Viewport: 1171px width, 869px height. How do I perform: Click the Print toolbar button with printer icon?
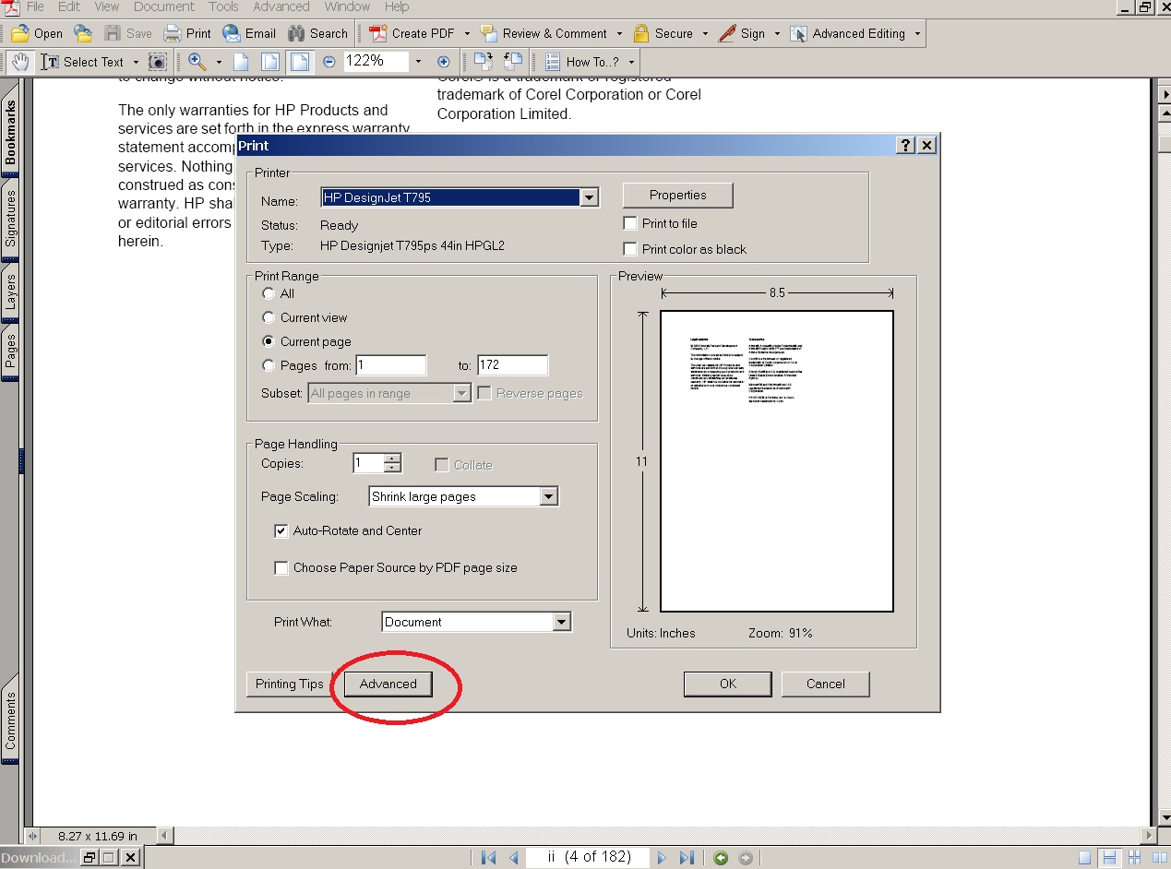[x=187, y=33]
